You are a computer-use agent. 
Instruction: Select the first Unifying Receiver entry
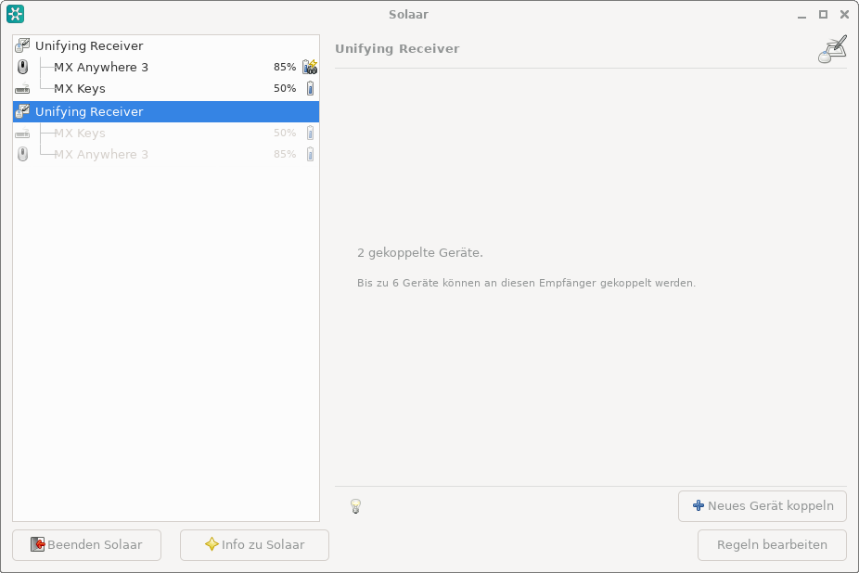89,45
